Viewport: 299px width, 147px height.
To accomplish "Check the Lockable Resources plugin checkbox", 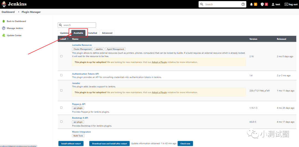I will point(61,56).
